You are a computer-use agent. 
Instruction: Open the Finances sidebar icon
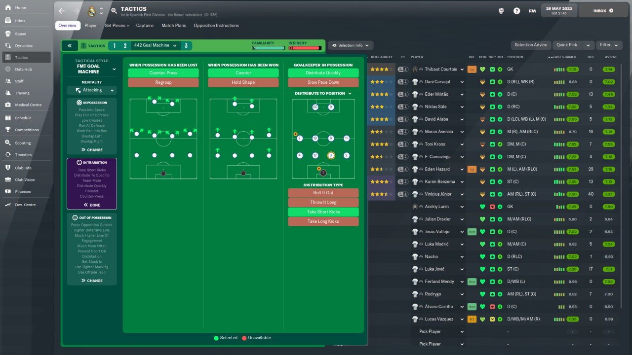(8, 191)
